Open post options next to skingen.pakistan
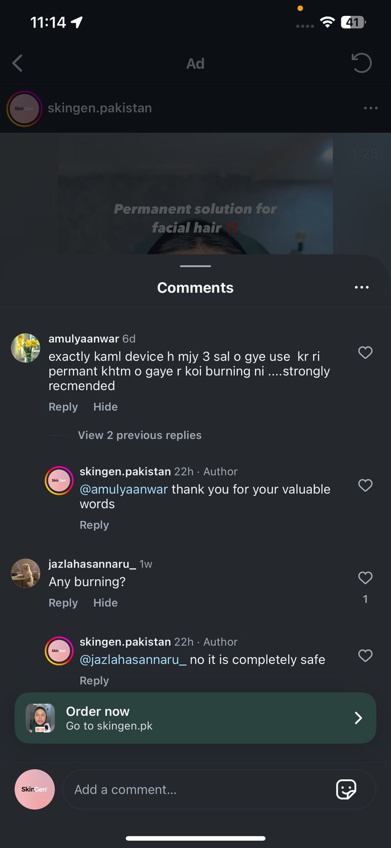Image resolution: width=391 pixels, height=848 pixels. point(370,108)
